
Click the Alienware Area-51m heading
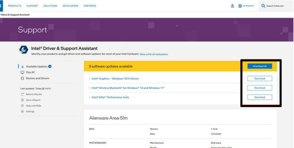coord(108,118)
